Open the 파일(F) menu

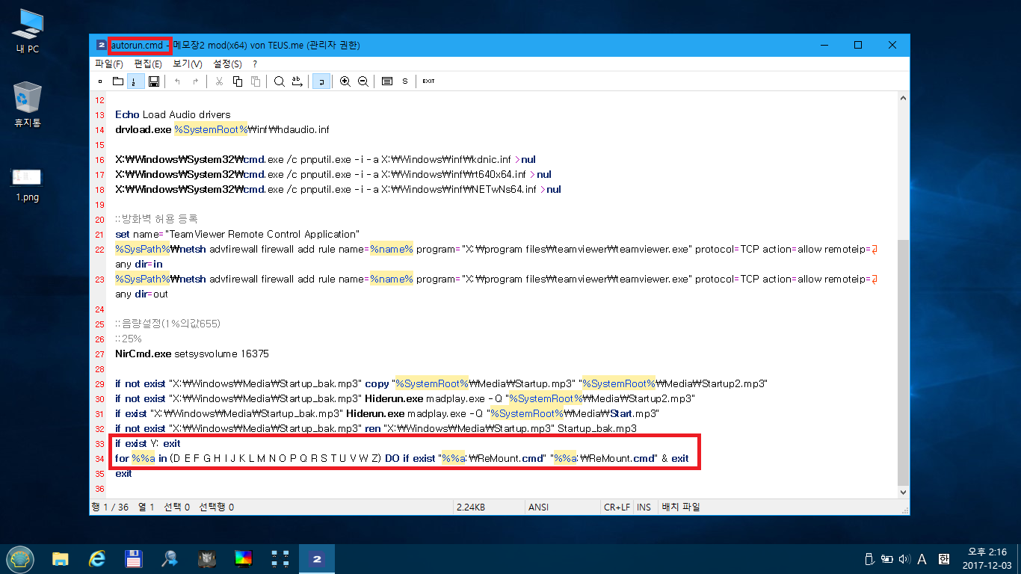point(108,64)
